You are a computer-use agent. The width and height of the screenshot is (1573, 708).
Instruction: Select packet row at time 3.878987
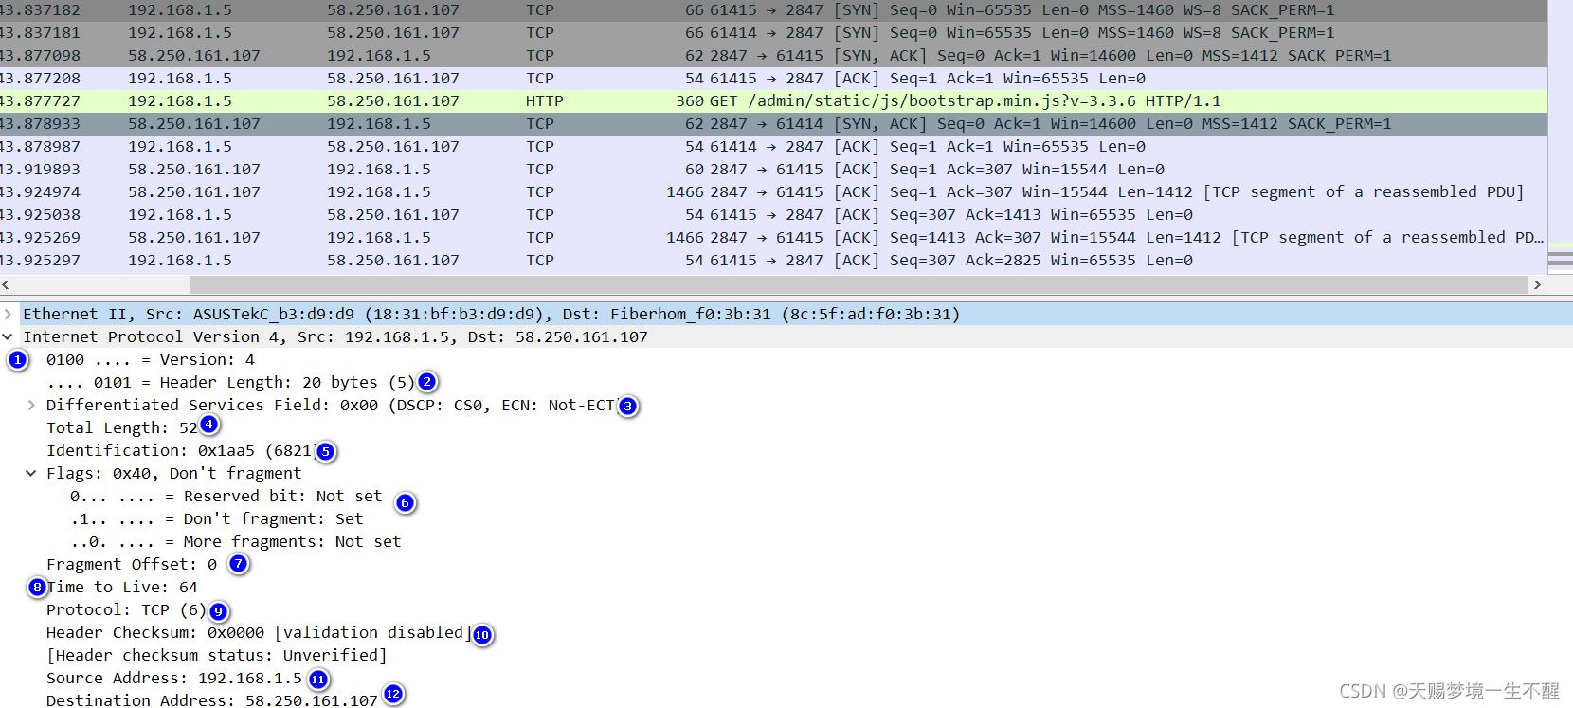coord(773,146)
